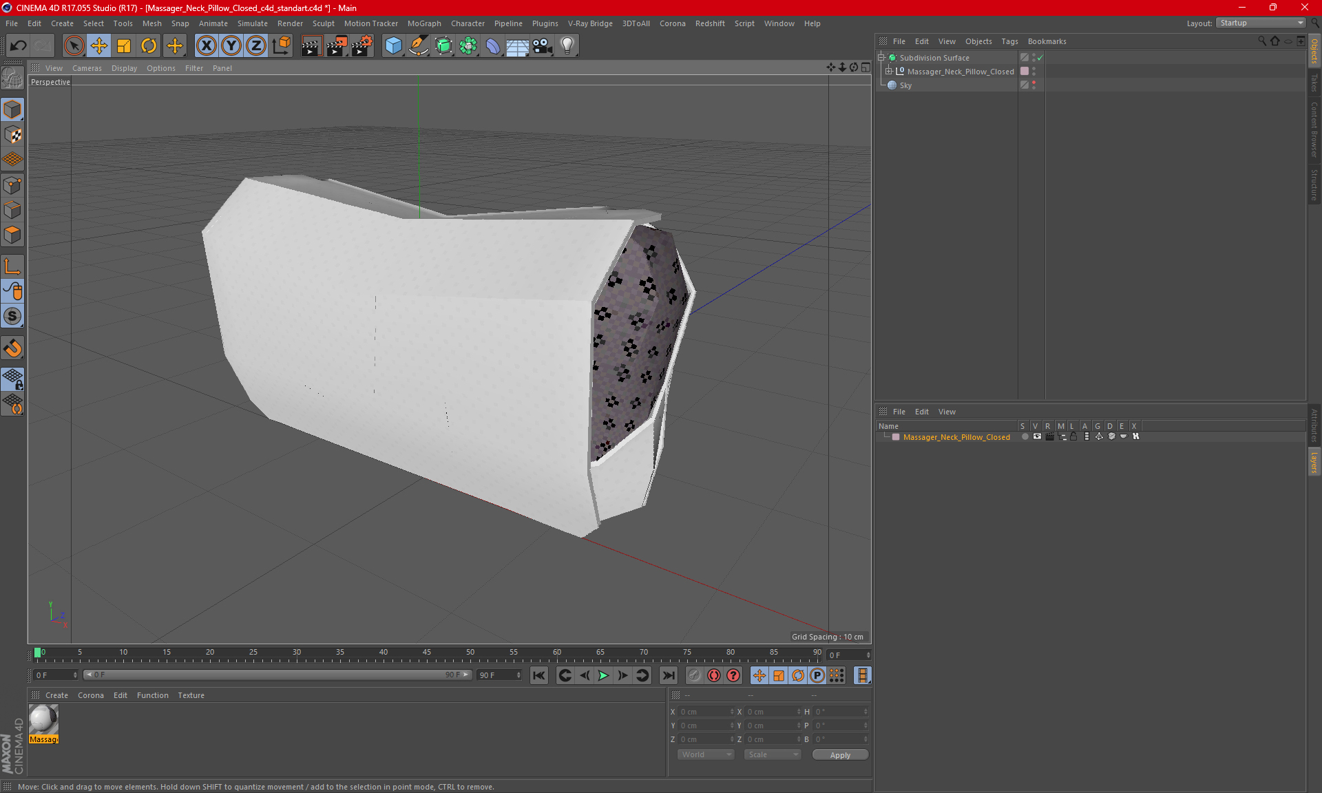Open the Layout Startup dropdown
Image resolution: width=1322 pixels, height=793 pixels.
pyautogui.click(x=1261, y=23)
